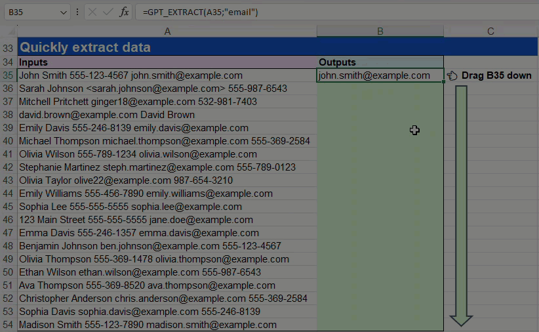Image resolution: width=539 pixels, height=332 pixels.
Task: Click the Inputs header cell
Action: [x=167, y=62]
